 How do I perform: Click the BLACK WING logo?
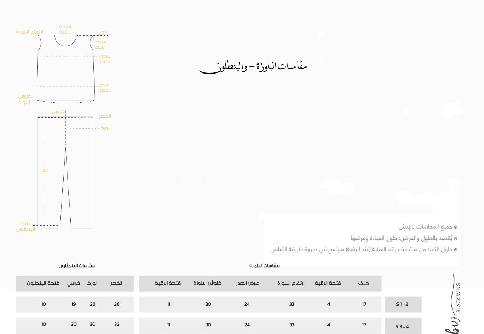tap(453, 304)
